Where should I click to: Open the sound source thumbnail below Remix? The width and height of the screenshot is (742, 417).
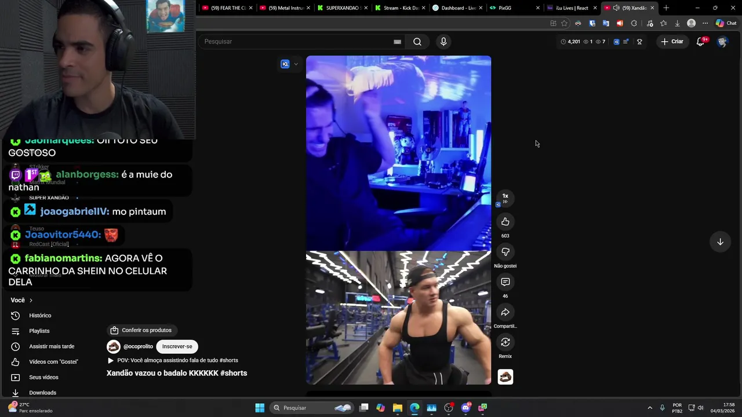tap(505, 377)
